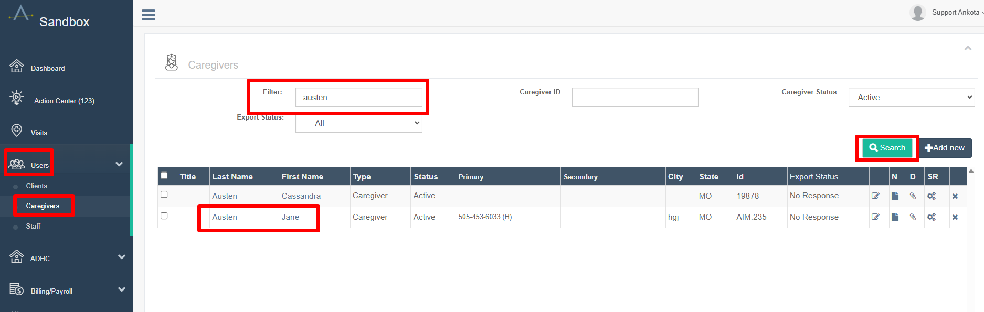Collapse the Caregivers panel chevron

[x=968, y=48]
